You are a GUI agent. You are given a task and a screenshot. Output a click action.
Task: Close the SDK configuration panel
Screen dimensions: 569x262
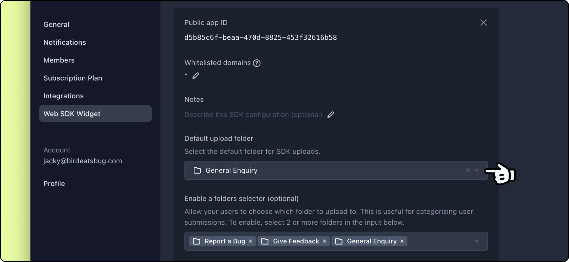[x=483, y=22]
